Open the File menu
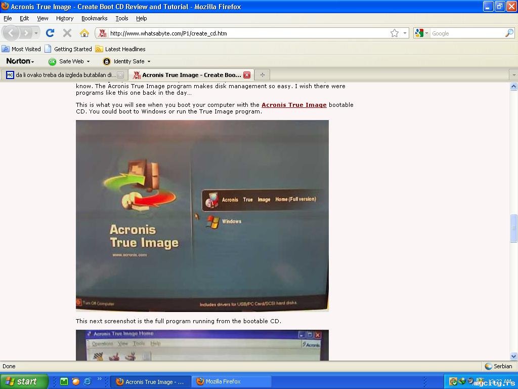This screenshot has width=518, height=389. (8, 18)
